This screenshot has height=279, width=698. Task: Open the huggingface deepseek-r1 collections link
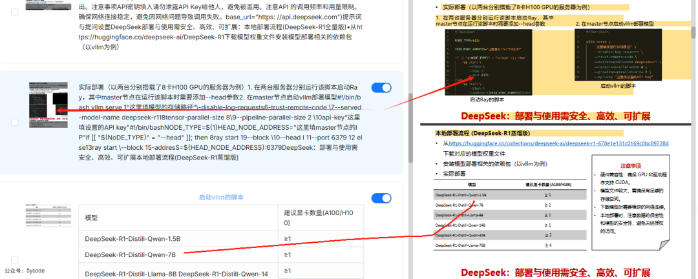pyautogui.click(x=558, y=143)
